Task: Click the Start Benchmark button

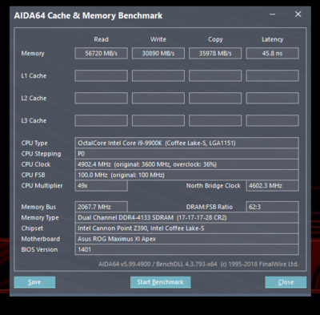Action: tap(160, 282)
